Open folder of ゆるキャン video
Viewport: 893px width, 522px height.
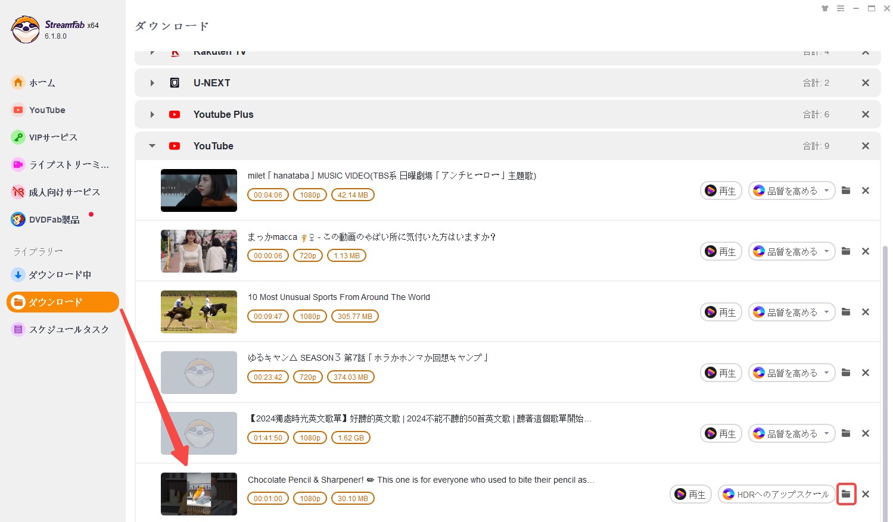coord(846,373)
